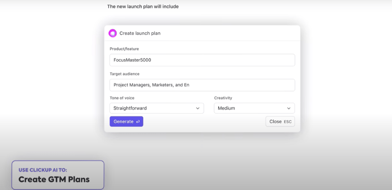
Task: Expand the Creativity chevron arrow
Action: coord(289,108)
